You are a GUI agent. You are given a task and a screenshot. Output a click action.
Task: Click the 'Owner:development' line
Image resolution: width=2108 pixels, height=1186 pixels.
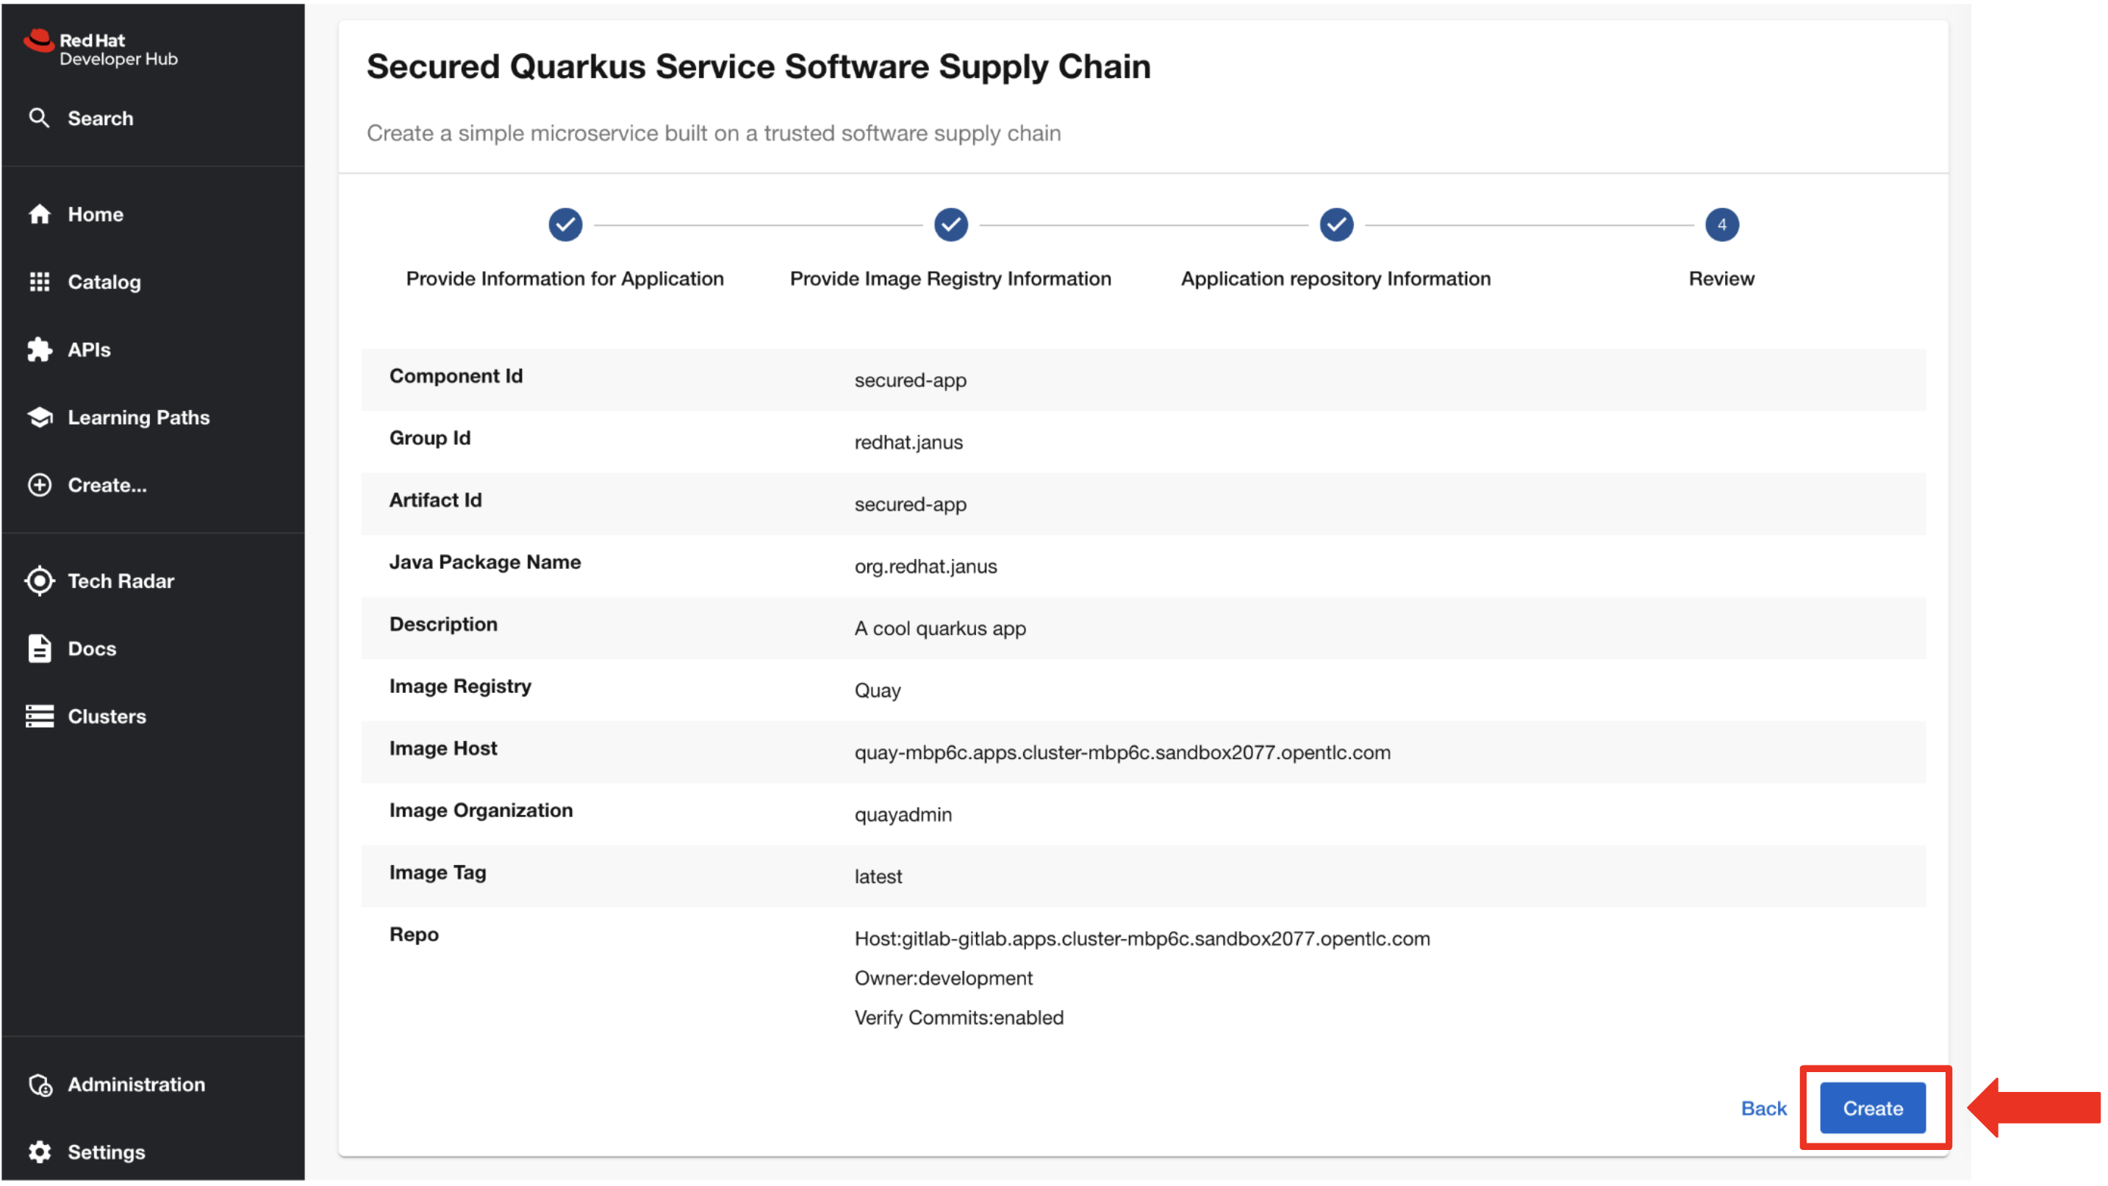(944, 979)
